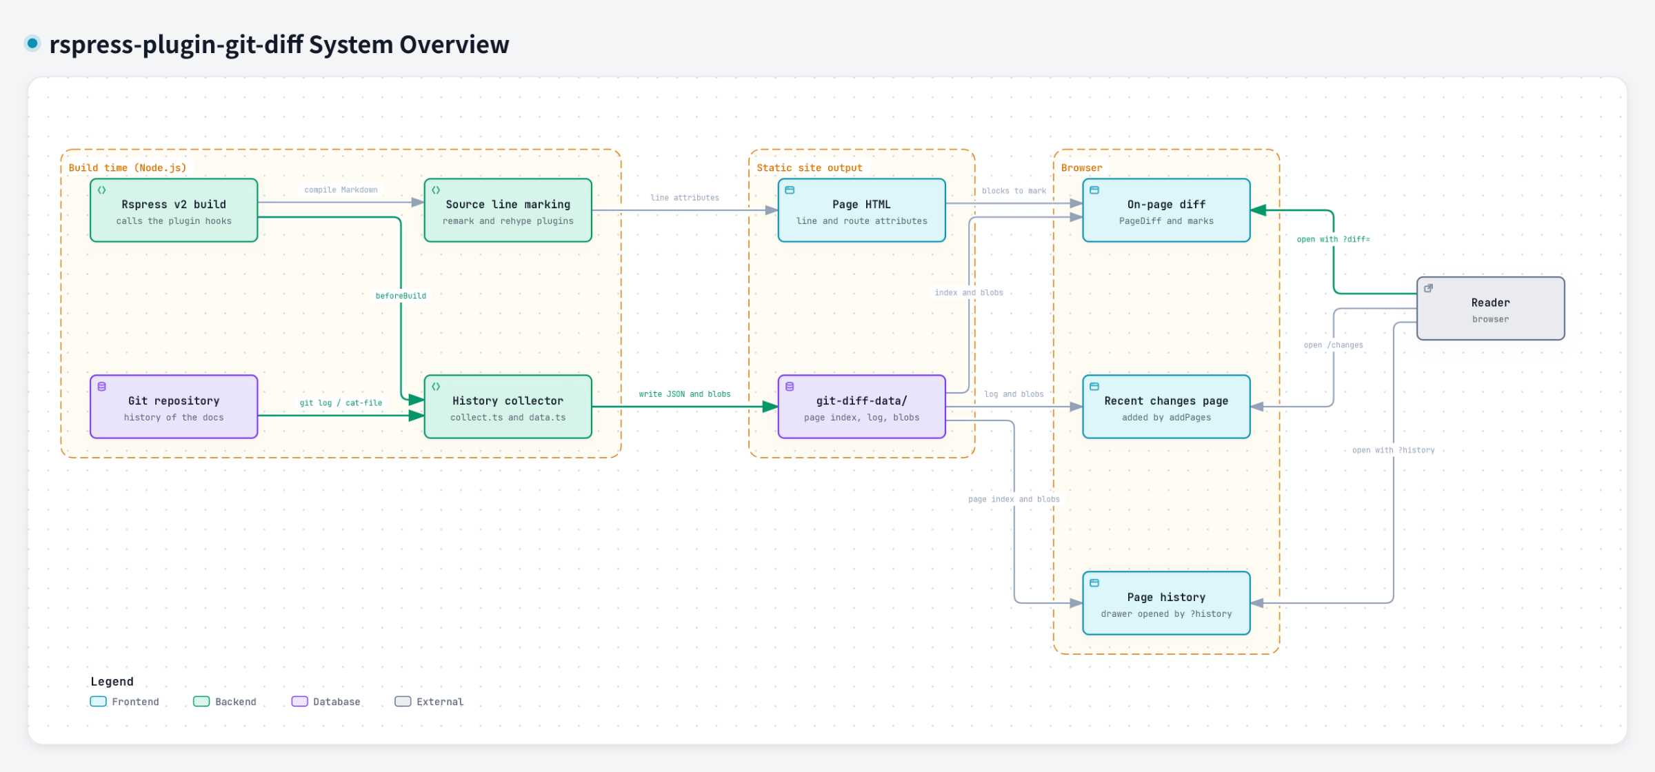This screenshot has width=1655, height=772.
Task: Click the 'blocks to mark' edge label
Action: click(1014, 191)
